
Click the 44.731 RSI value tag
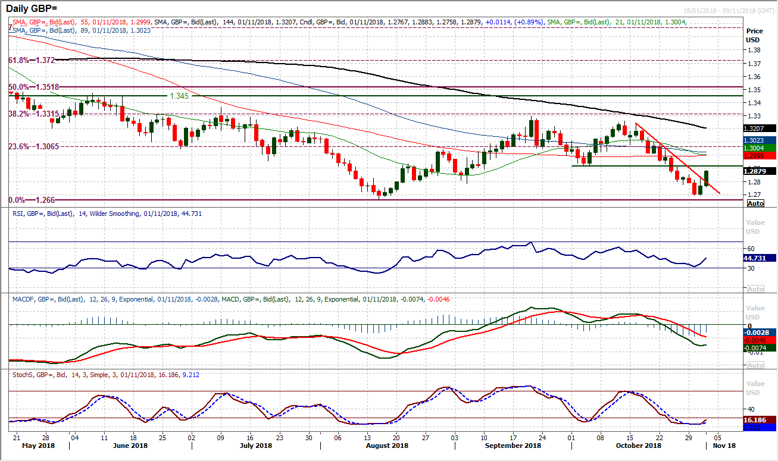tap(760, 258)
